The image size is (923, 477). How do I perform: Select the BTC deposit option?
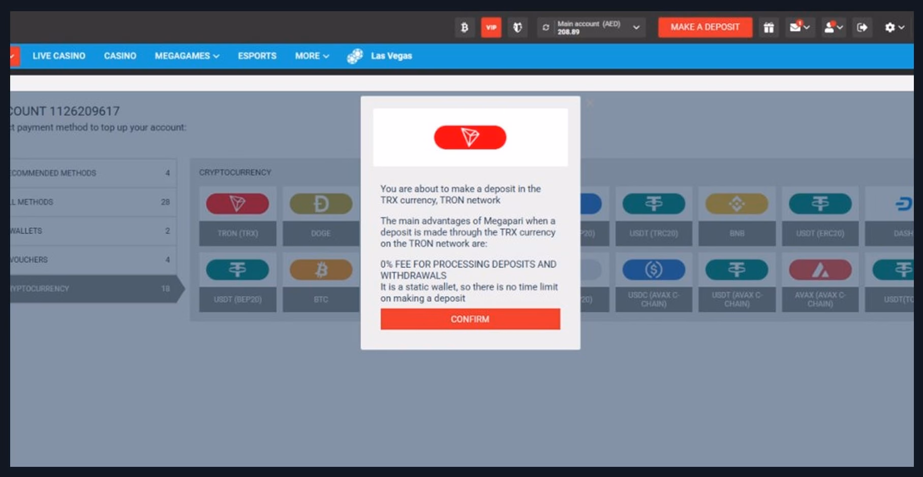pos(321,282)
